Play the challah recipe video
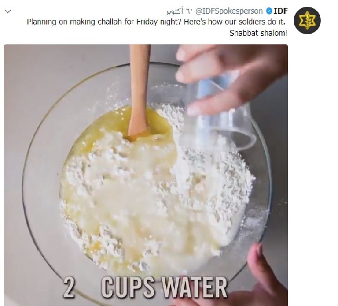 (x=146, y=175)
